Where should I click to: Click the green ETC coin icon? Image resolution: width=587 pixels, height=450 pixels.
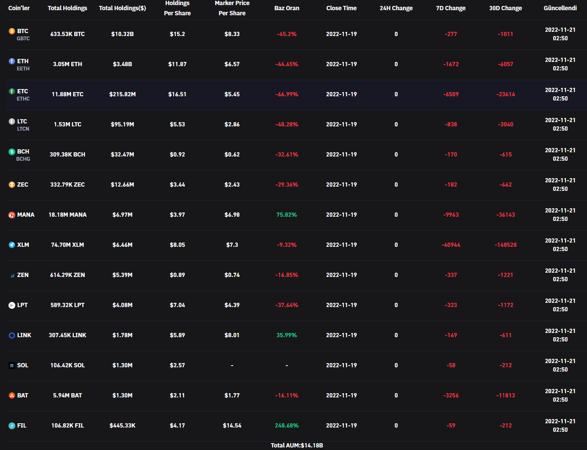coord(12,91)
